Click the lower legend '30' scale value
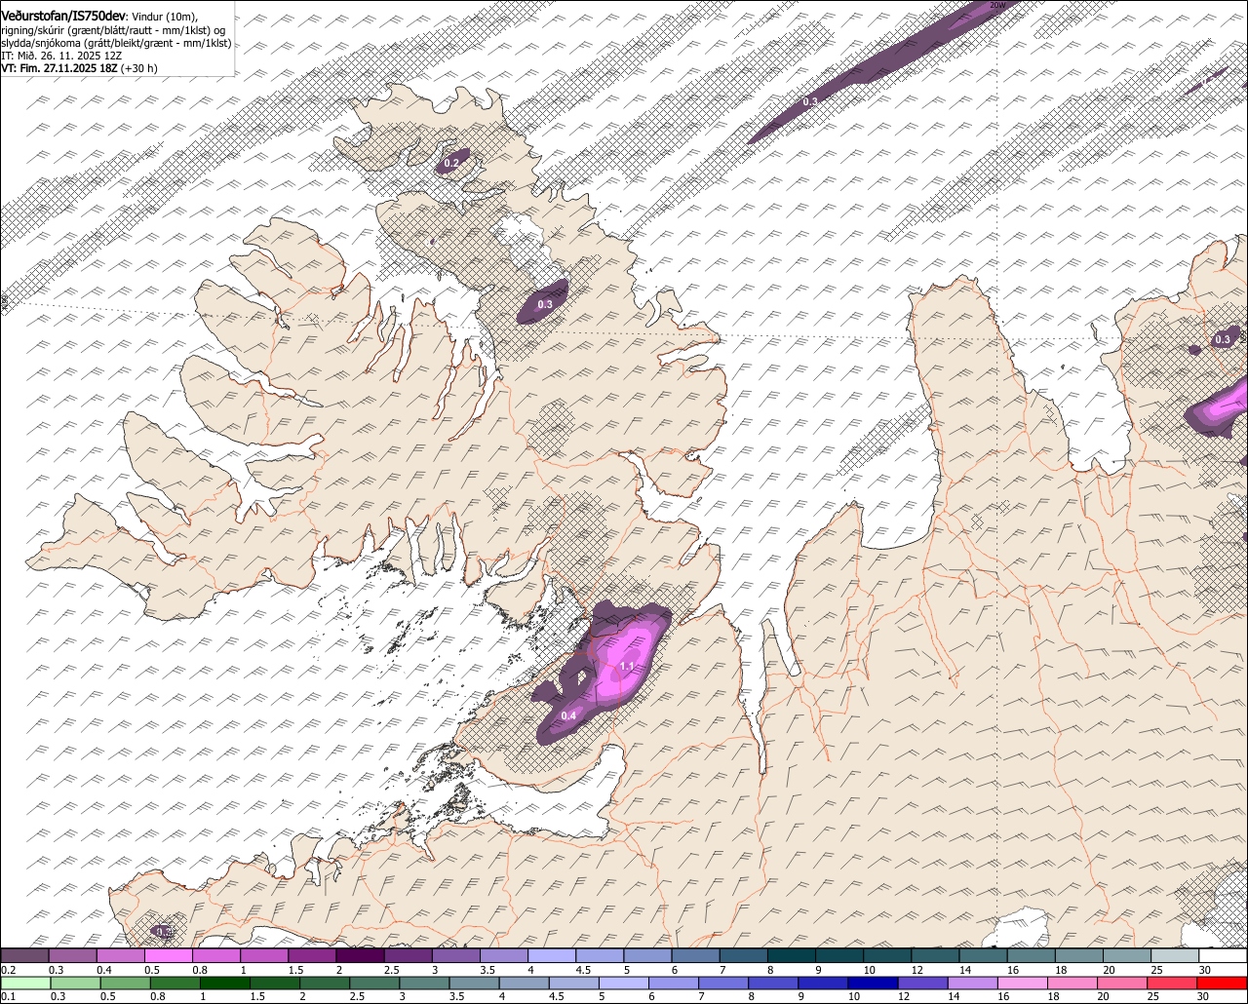 (x=1203, y=996)
